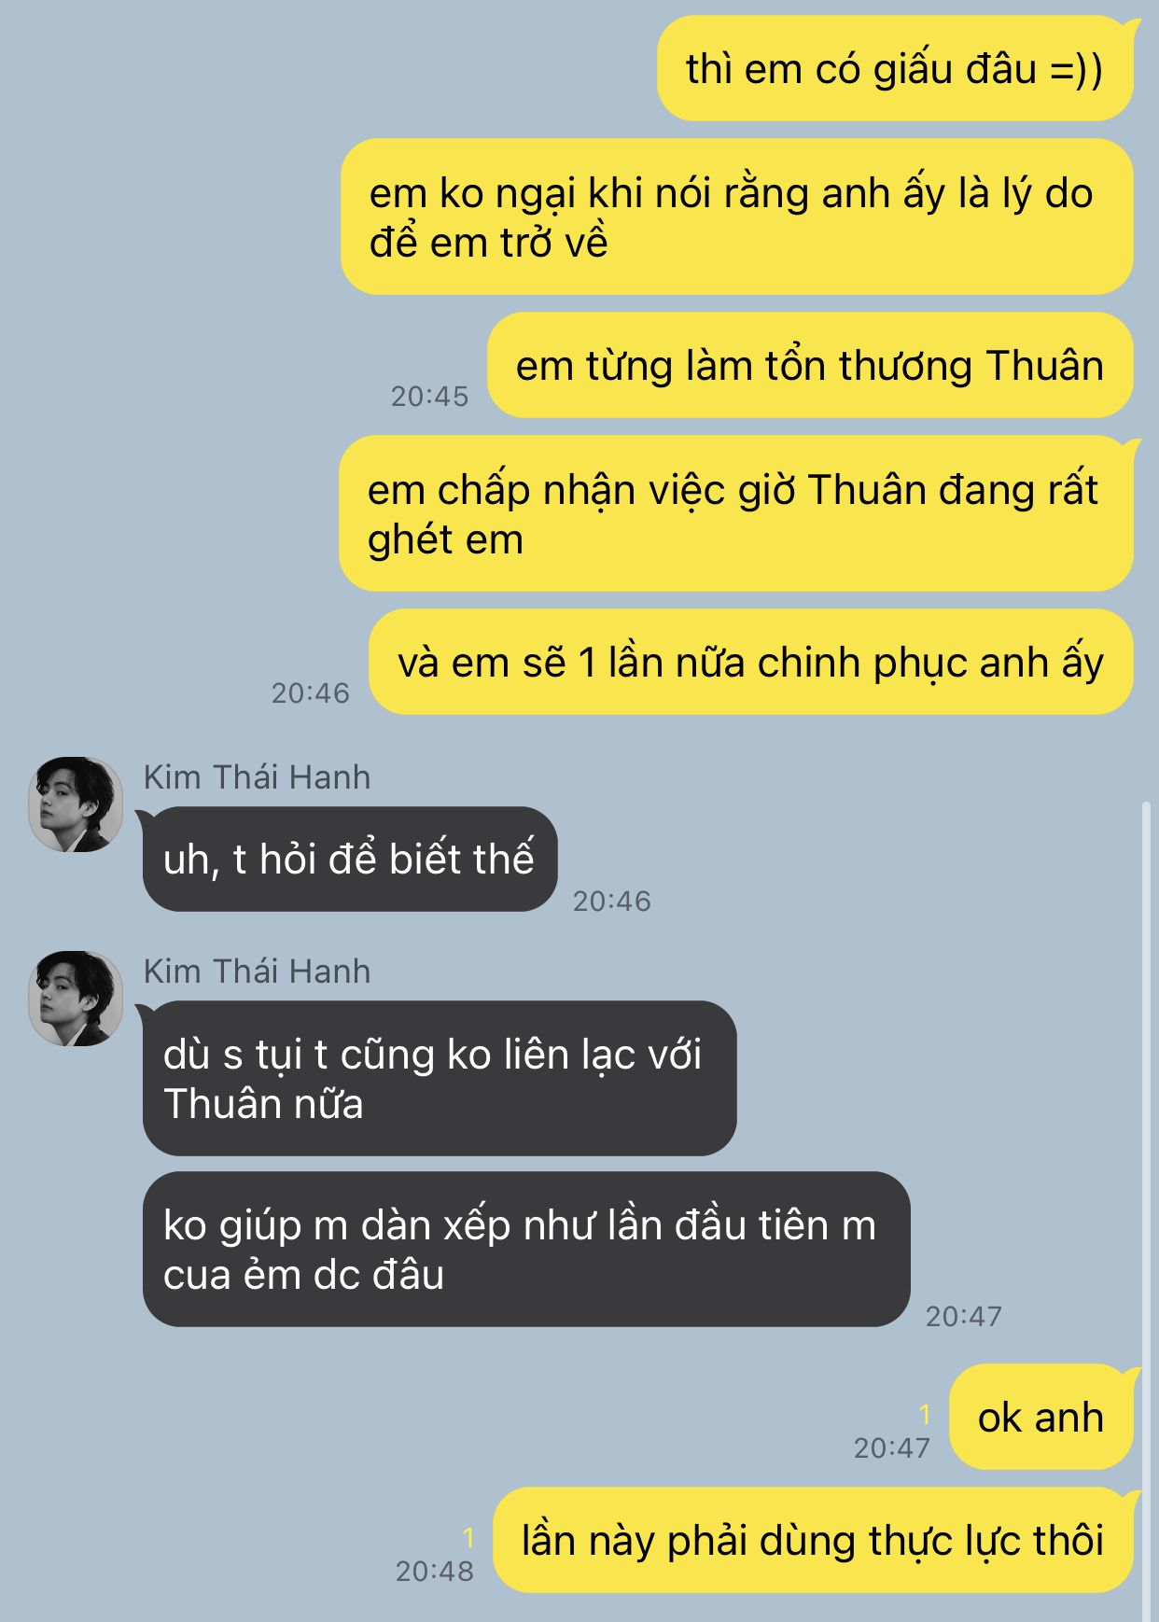The height and width of the screenshot is (1622, 1159).
Task: Tap Kim Thái Hanh's avatar beside 'dù s tụi t'
Action: coord(76,999)
